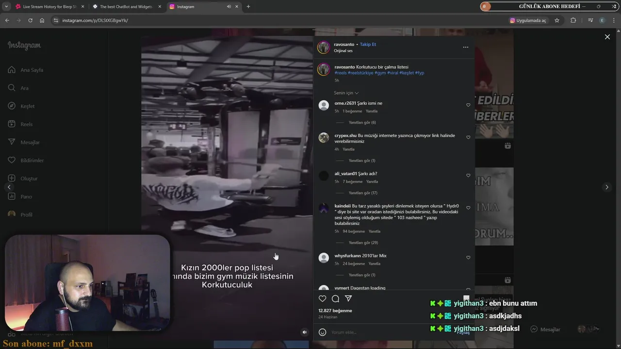
Task: Bookmark this page with star icon
Action: click(557, 20)
